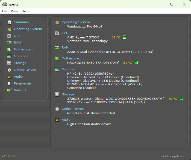Open the Optical Drives heading link in summary
Screen dimensions: 191x160
coord(73,109)
